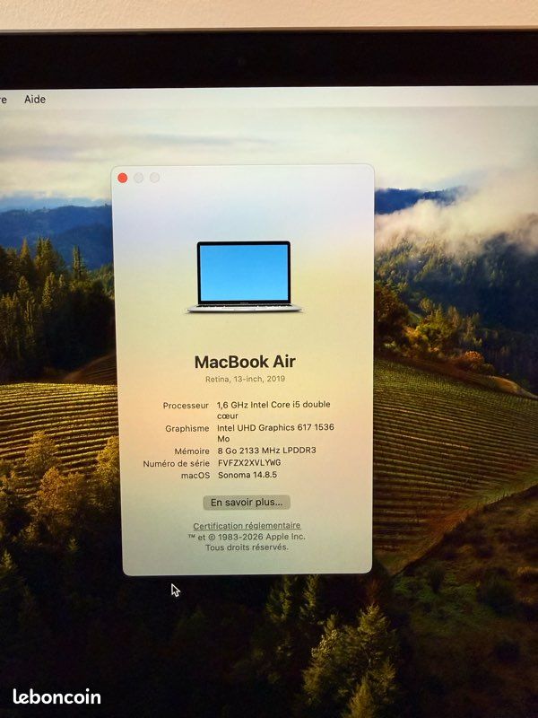Click the Retina, 13-inch, 2019 subtitle
The width and height of the screenshot is (538, 718).
point(245,379)
